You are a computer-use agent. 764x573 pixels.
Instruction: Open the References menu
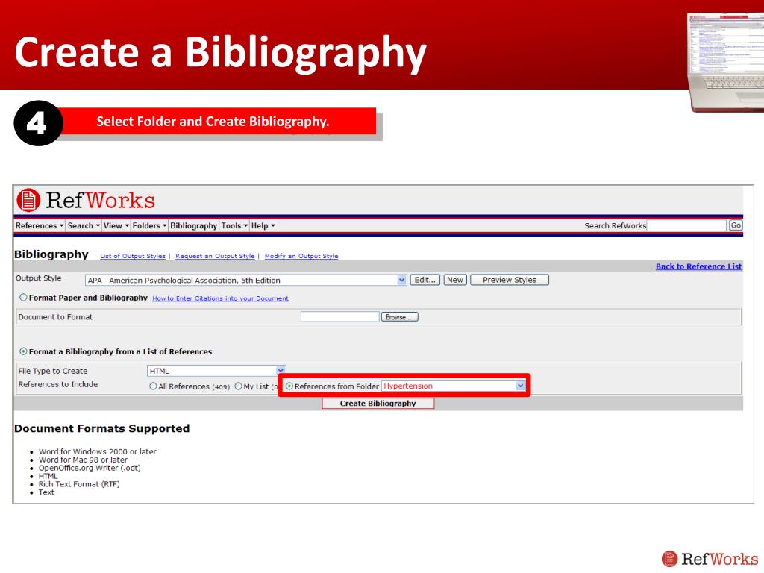(x=40, y=225)
